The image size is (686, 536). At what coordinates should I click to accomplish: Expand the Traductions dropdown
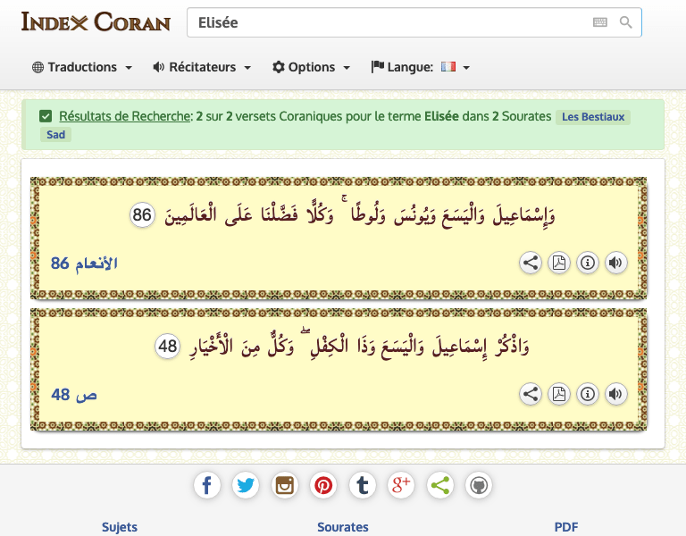(x=82, y=67)
